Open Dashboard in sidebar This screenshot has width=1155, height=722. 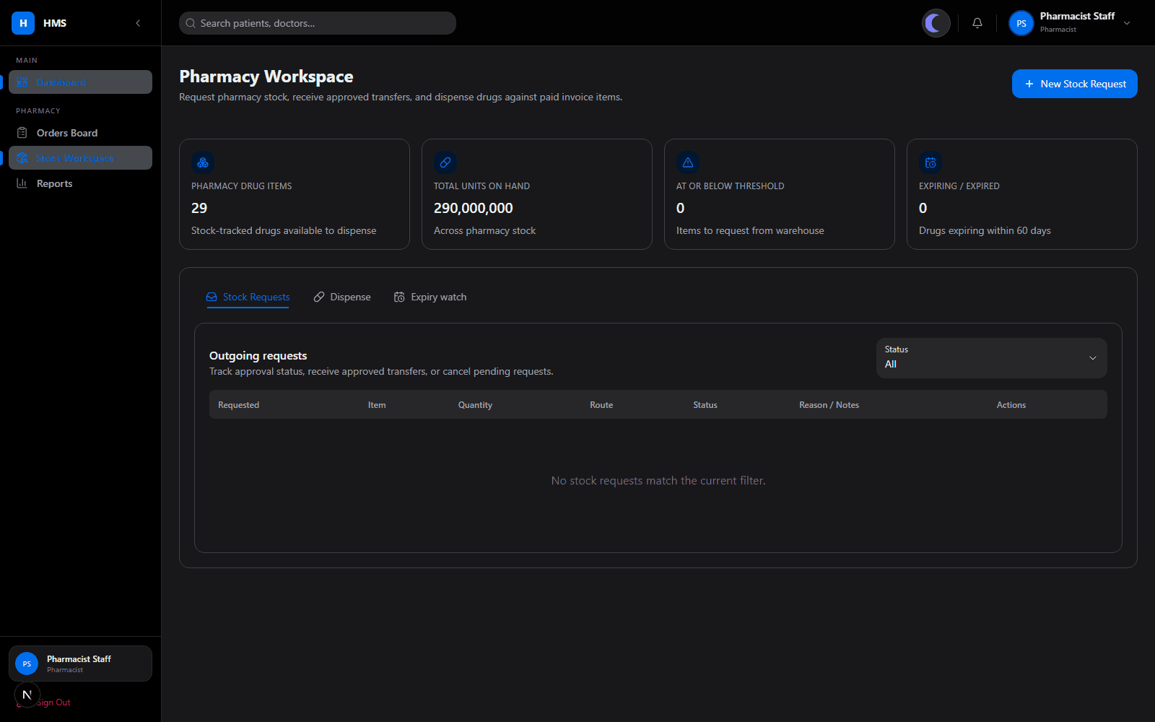click(80, 82)
